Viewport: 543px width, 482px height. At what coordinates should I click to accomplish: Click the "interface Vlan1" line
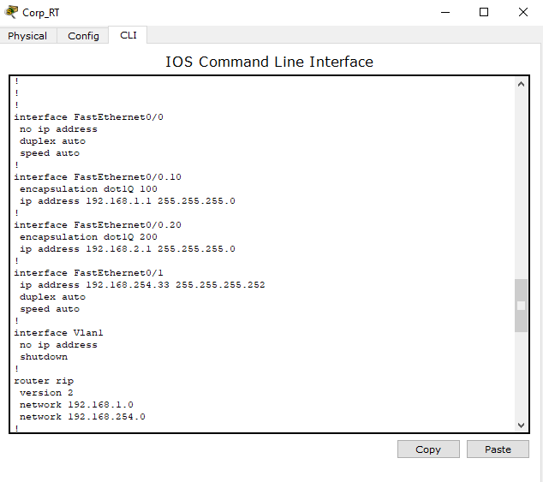(x=58, y=333)
